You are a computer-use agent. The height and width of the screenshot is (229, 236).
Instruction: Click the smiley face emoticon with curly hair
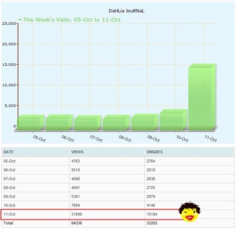pyautogui.click(x=190, y=212)
